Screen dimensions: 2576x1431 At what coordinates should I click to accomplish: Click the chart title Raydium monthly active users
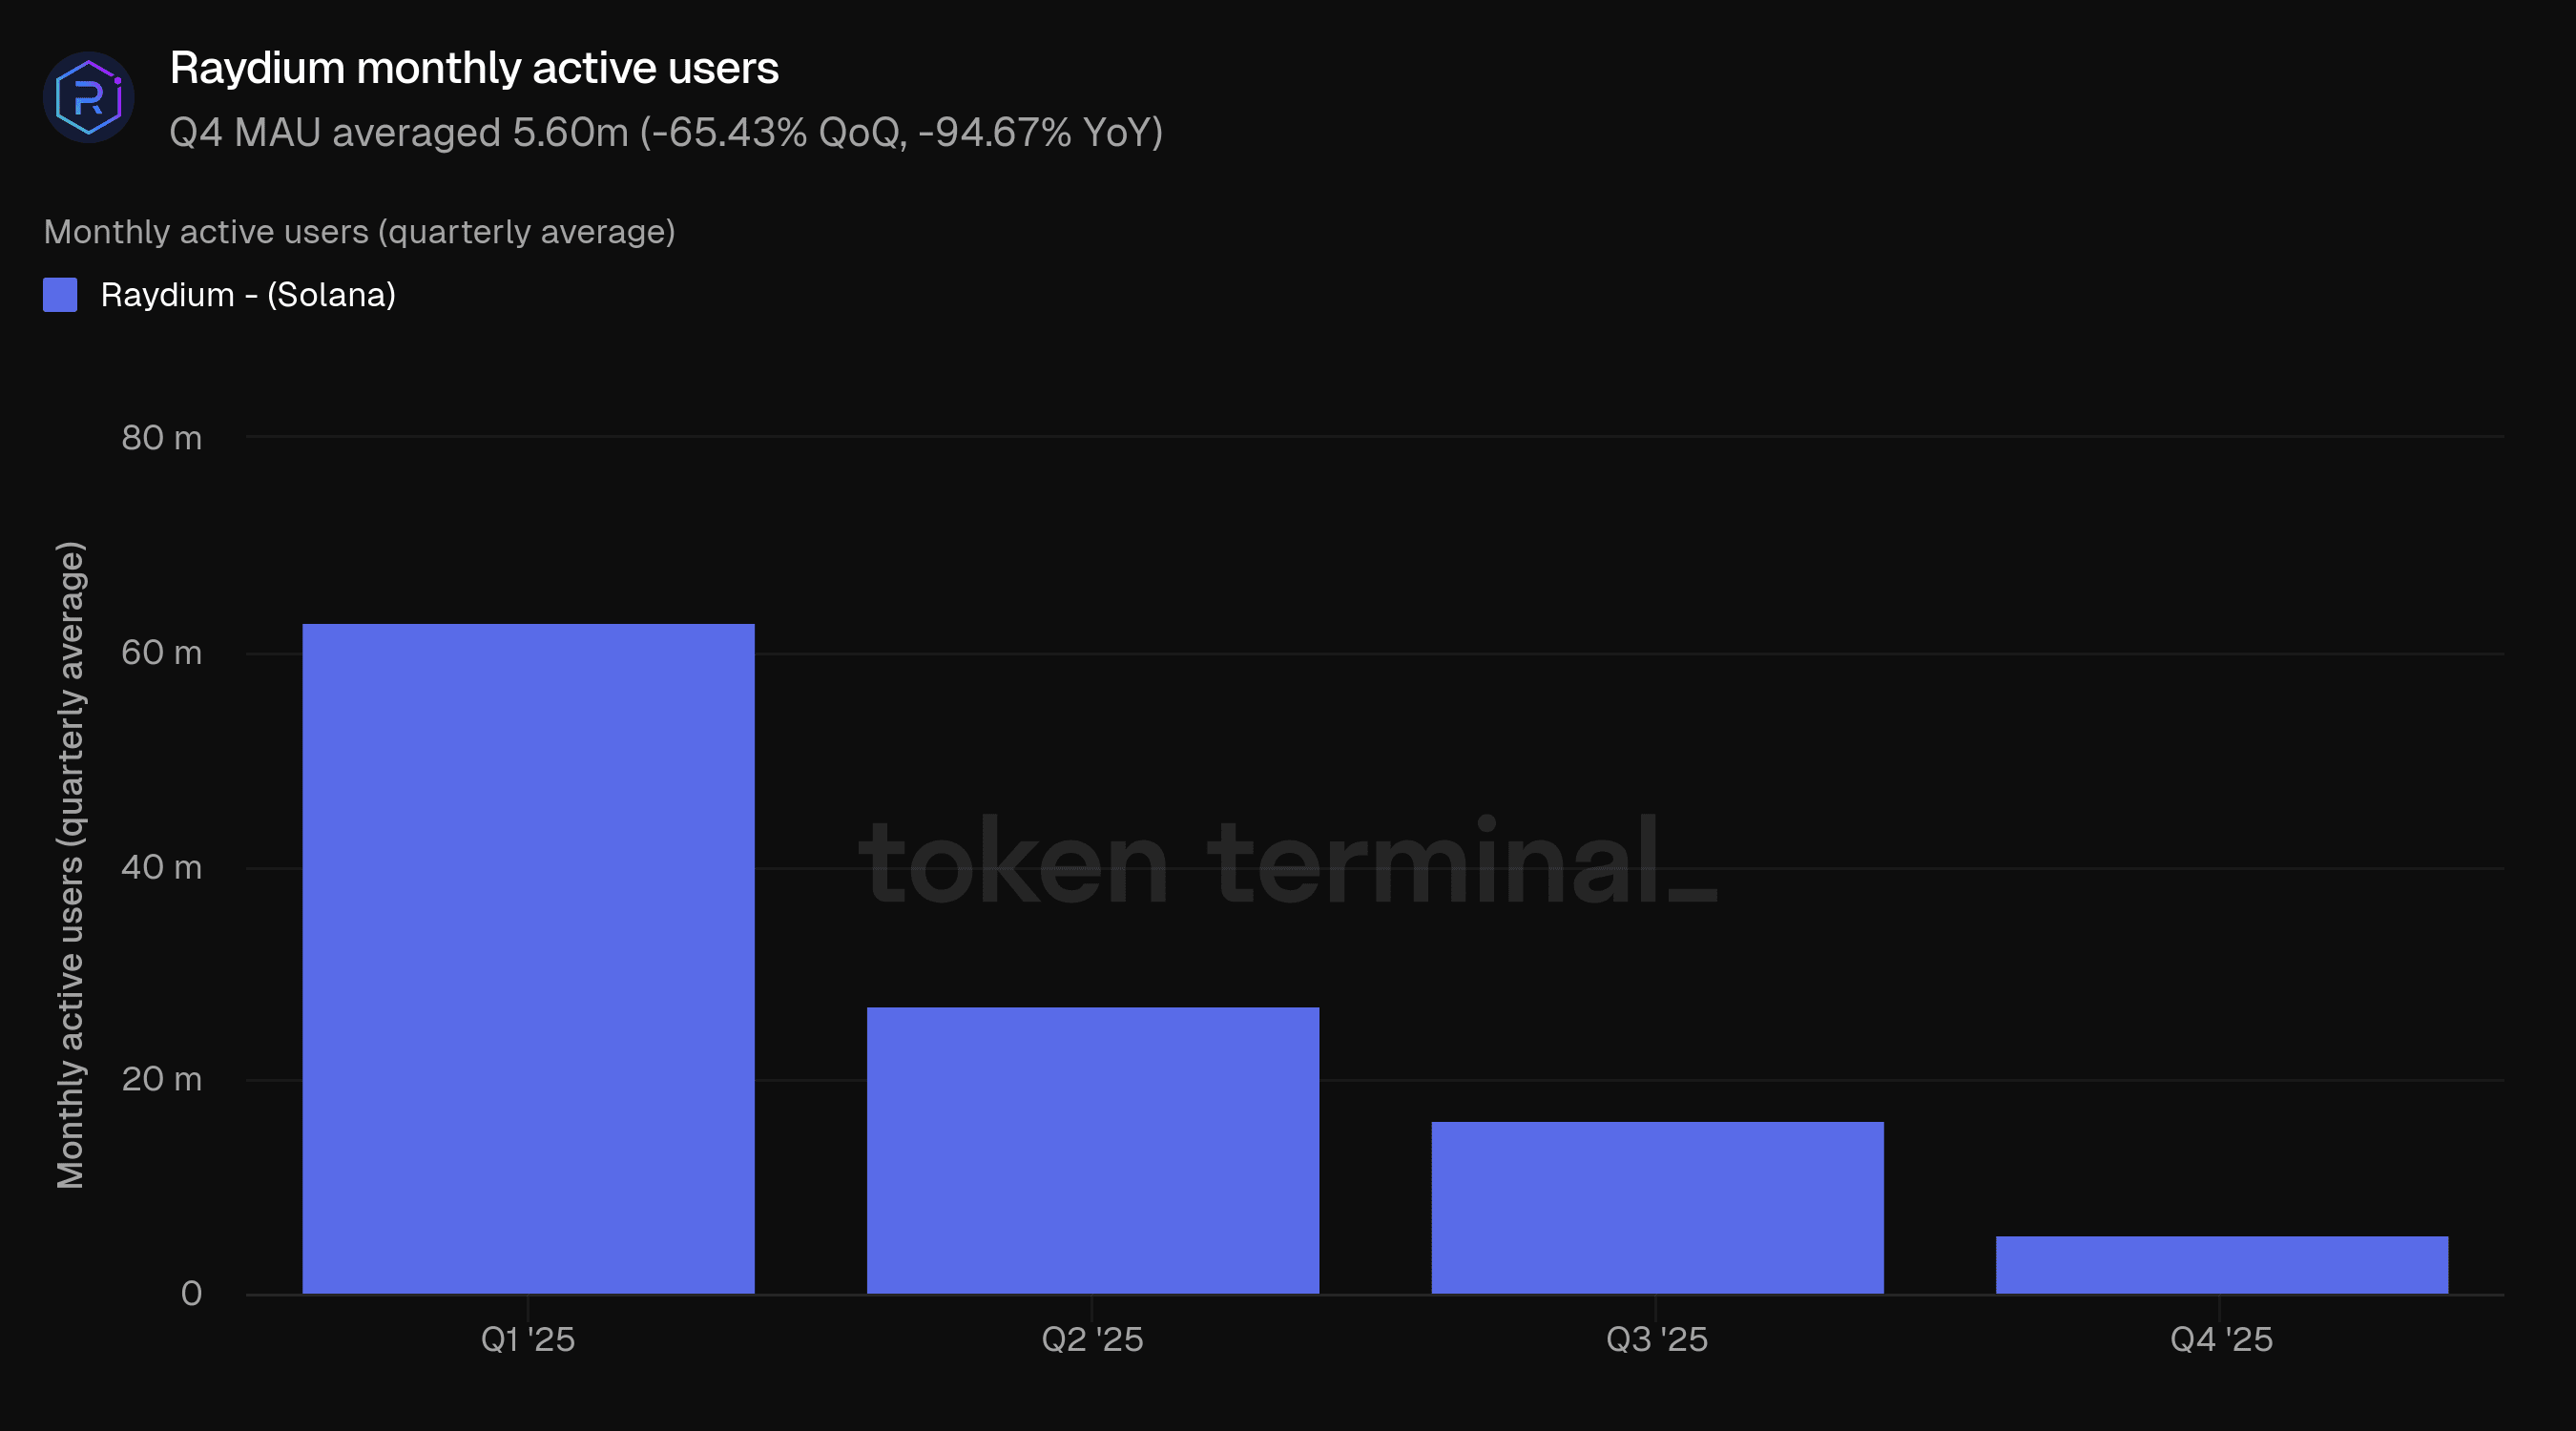click(x=473, y=68)
